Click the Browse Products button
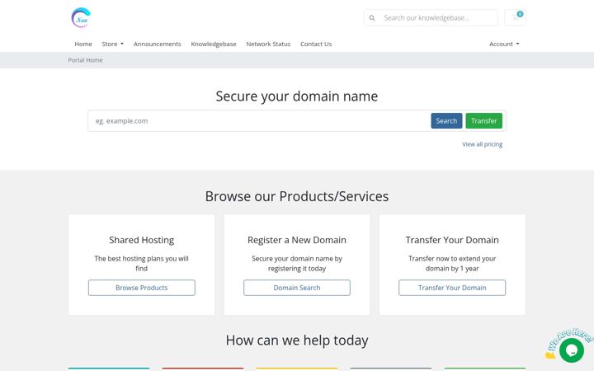Viewport: 594px width, 371px height. tap(142, 288)
